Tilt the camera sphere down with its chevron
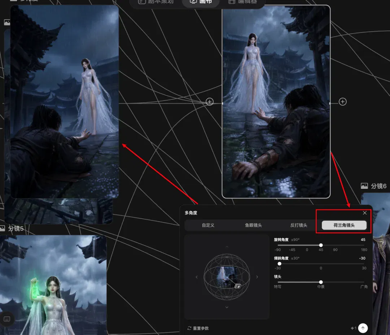The image size is (390, 335). (x=227, y=308)
